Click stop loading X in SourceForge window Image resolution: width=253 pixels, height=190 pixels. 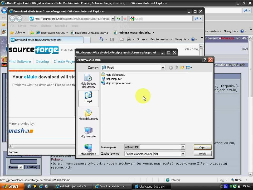click(125, 19)
